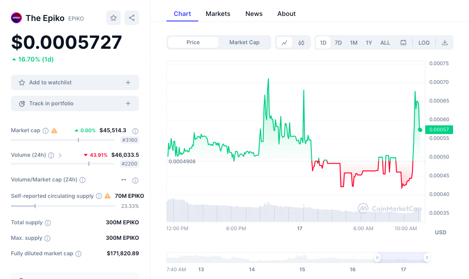
Task: Click the $46,033.5 volume value
Action: pos(125,155)
